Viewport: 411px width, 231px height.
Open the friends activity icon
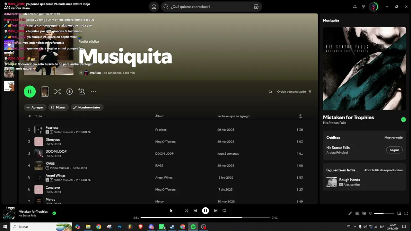[363, 7]
